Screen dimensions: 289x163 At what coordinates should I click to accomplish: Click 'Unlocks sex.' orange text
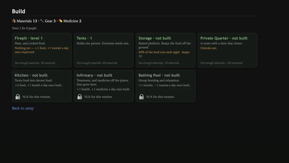[209, 48]
